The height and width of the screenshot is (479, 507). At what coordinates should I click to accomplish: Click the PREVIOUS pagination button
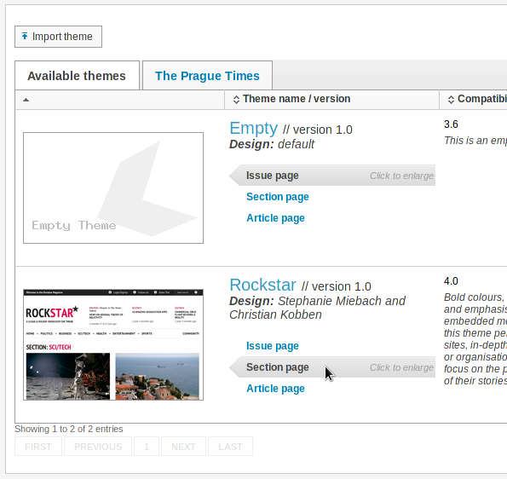click(98, 447)
